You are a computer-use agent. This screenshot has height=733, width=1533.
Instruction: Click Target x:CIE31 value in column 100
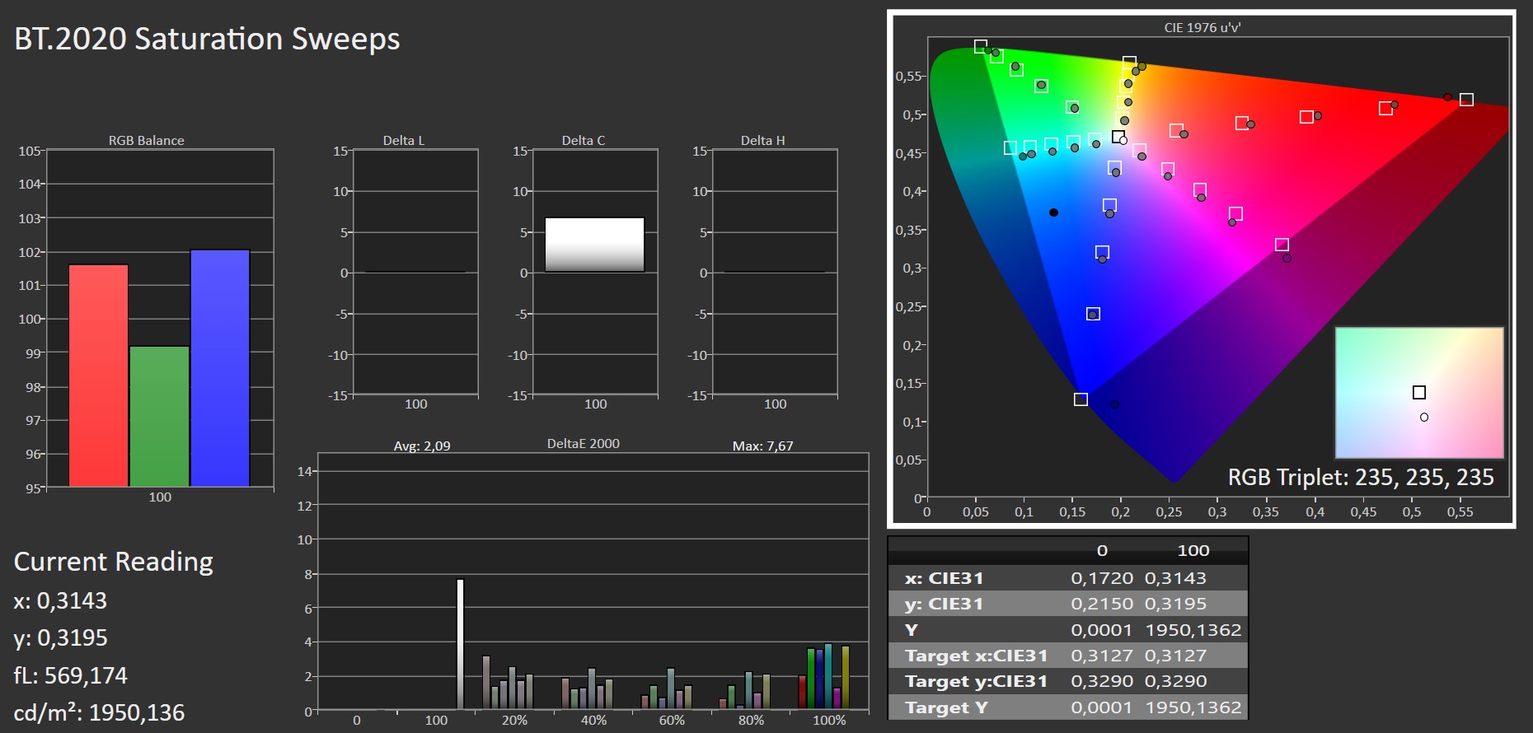coord(1175,656)
